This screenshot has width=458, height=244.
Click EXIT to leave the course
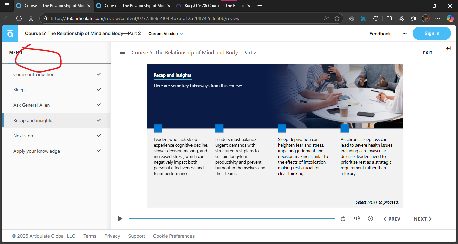428,53
